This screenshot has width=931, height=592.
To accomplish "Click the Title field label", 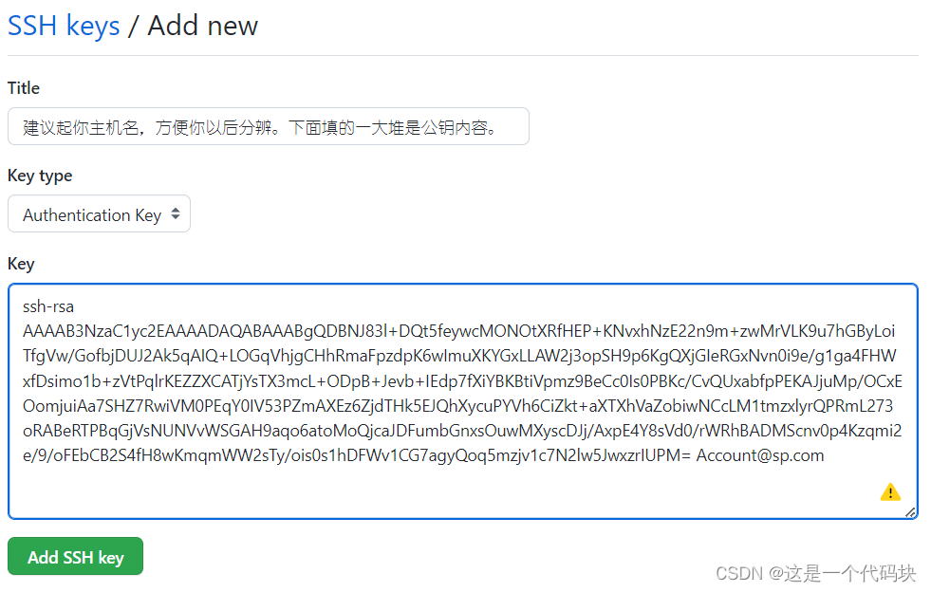I will 24,88.
